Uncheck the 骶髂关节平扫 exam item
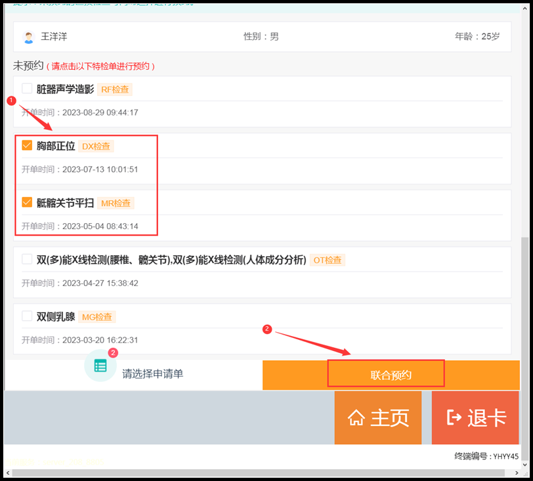This screenshot has height=481, width=533. pyautogui.click(x=27, y=203)
